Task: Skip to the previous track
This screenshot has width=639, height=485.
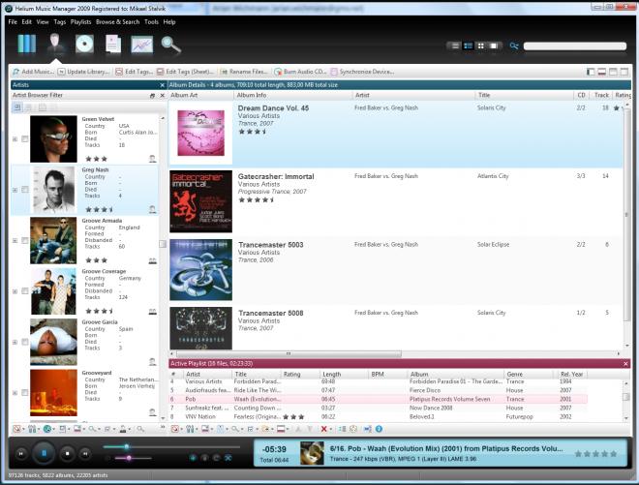Action: [21, 453]
